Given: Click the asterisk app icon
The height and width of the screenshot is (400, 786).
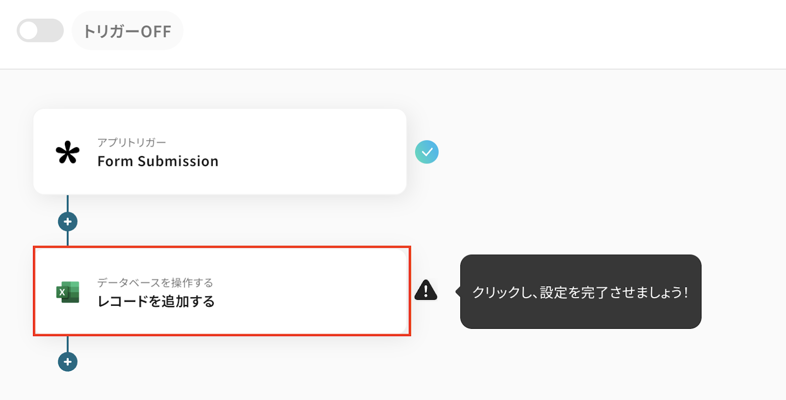Looking at the screenshot, I should [67, 152].
